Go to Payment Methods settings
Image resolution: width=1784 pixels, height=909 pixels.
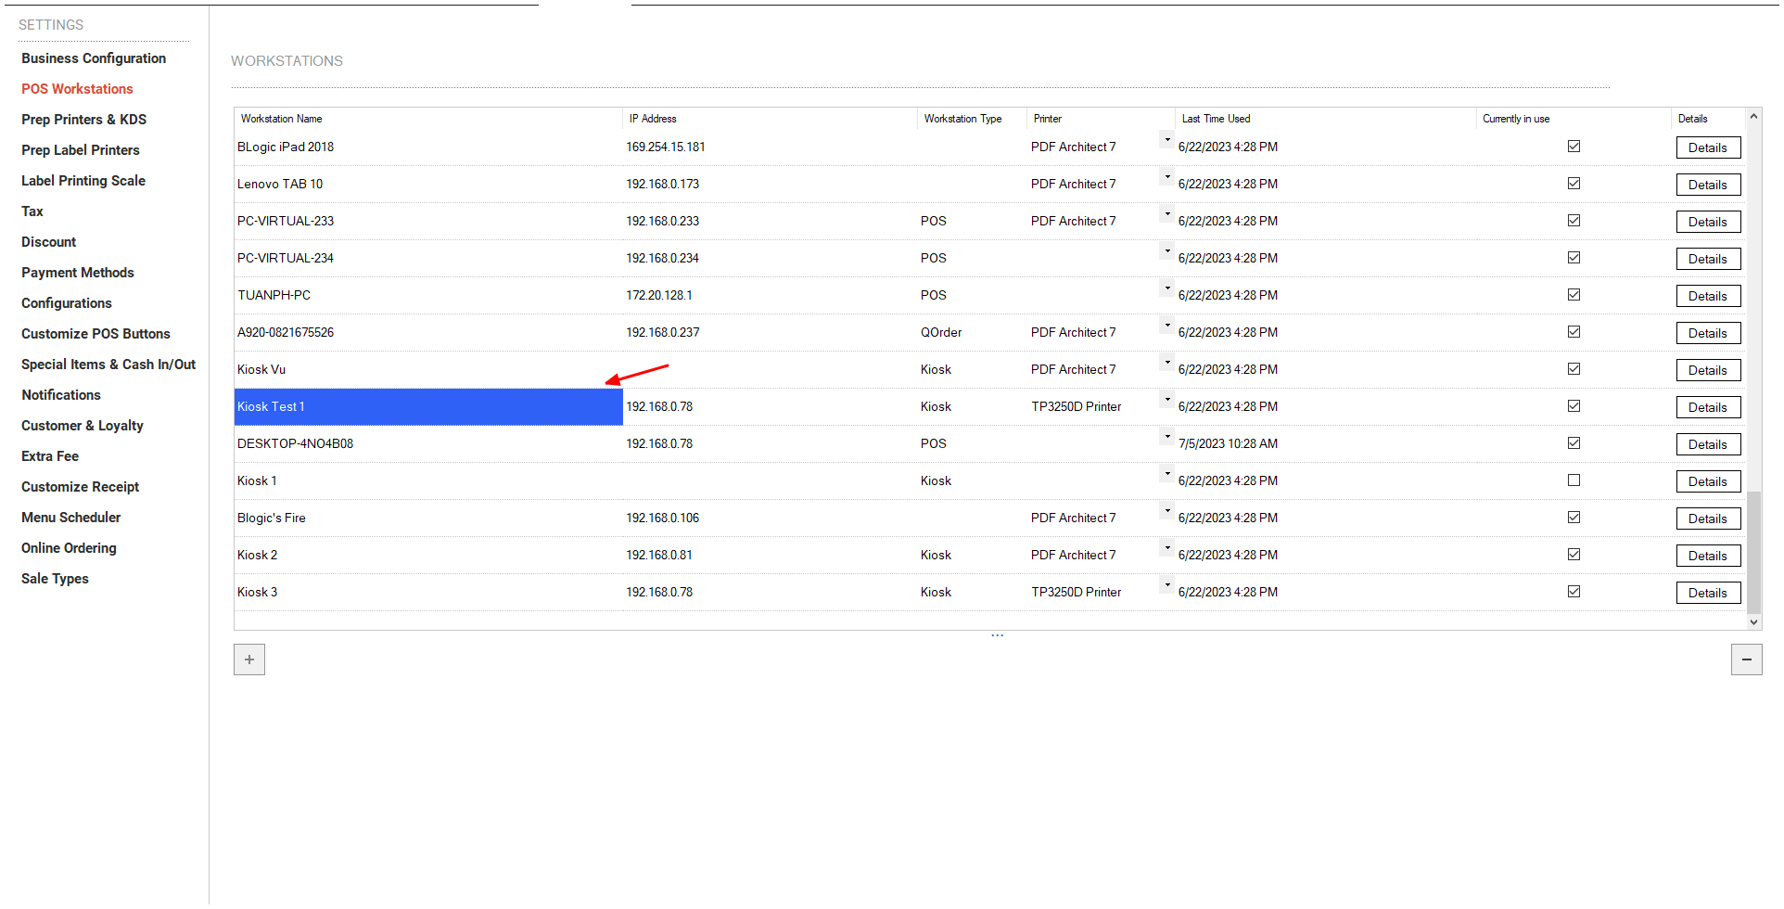click(78, 273)
